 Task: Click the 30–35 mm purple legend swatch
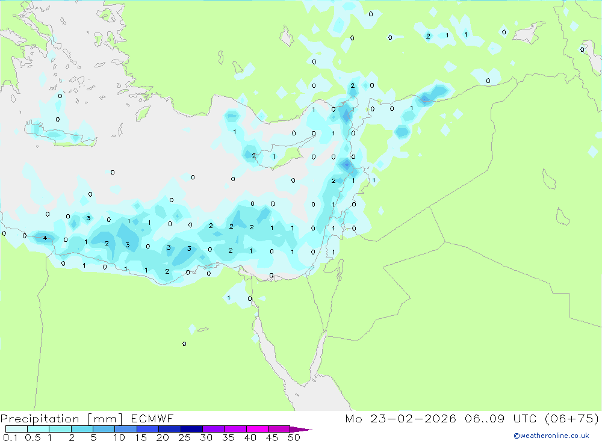point(213,429)
